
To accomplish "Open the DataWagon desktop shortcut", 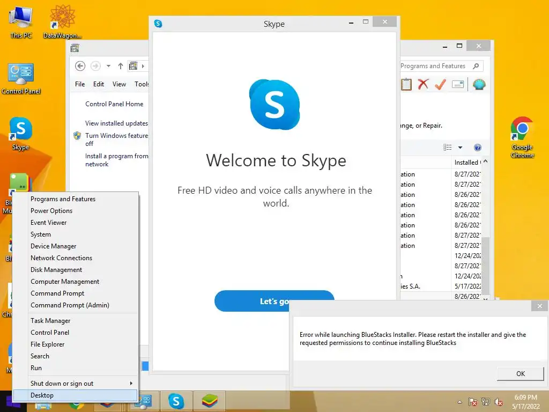I will coord(62,22).
